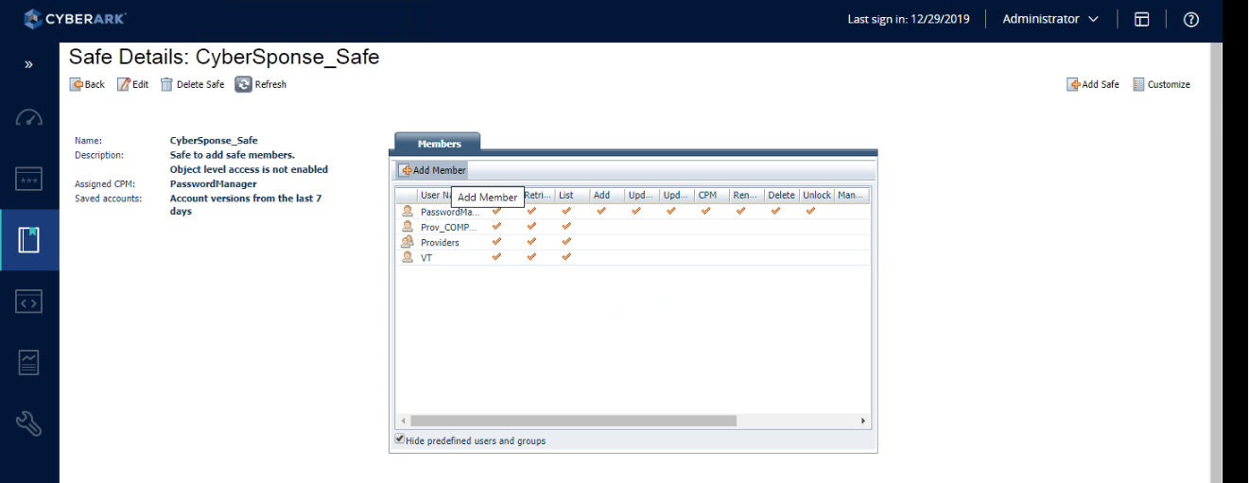Image resolution: width=1249 pixels, height=483 pixels.
Task: Sort by the CPM column header
Action: point(711,196)
